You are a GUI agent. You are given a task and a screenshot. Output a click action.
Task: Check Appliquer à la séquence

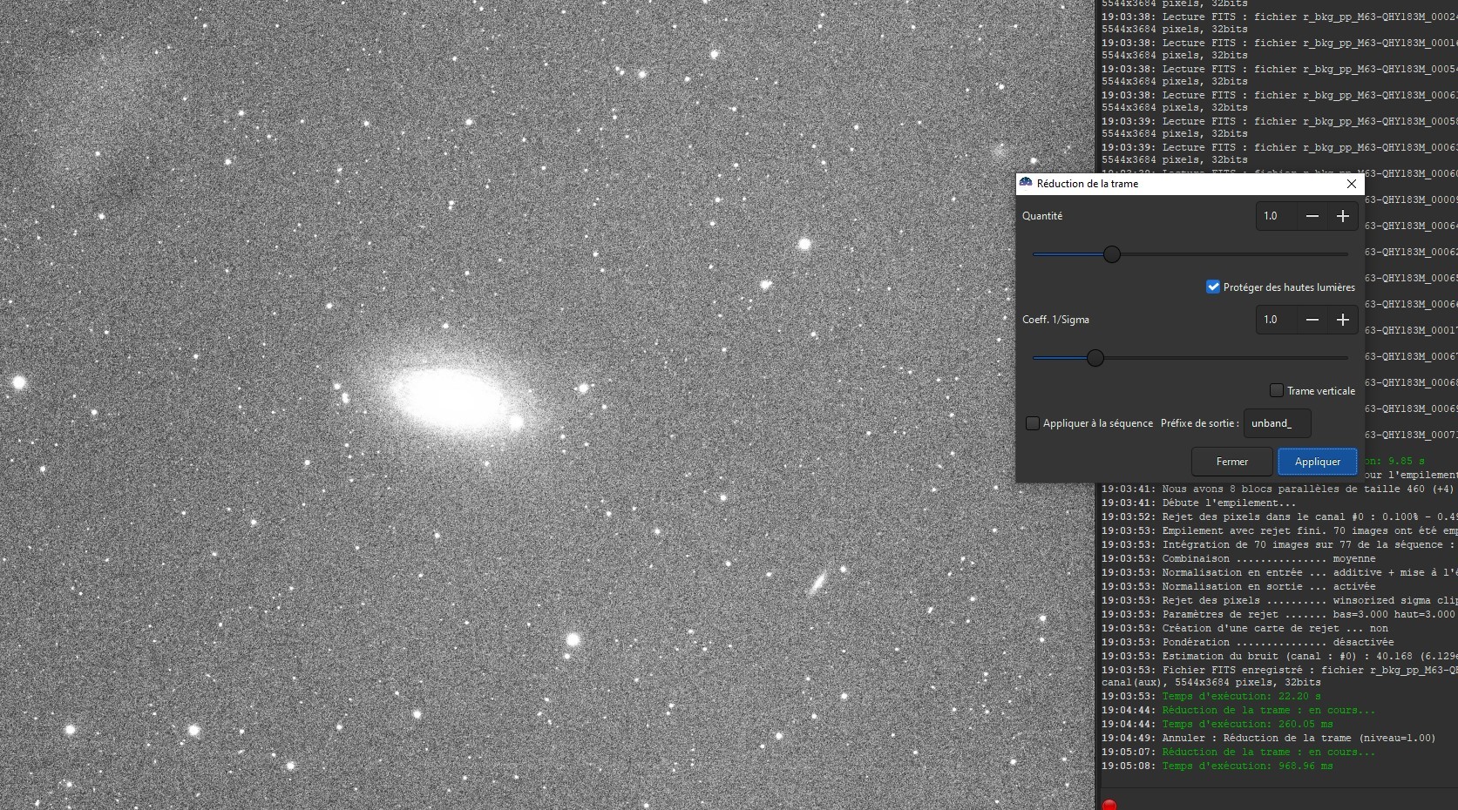[1033, 423]
